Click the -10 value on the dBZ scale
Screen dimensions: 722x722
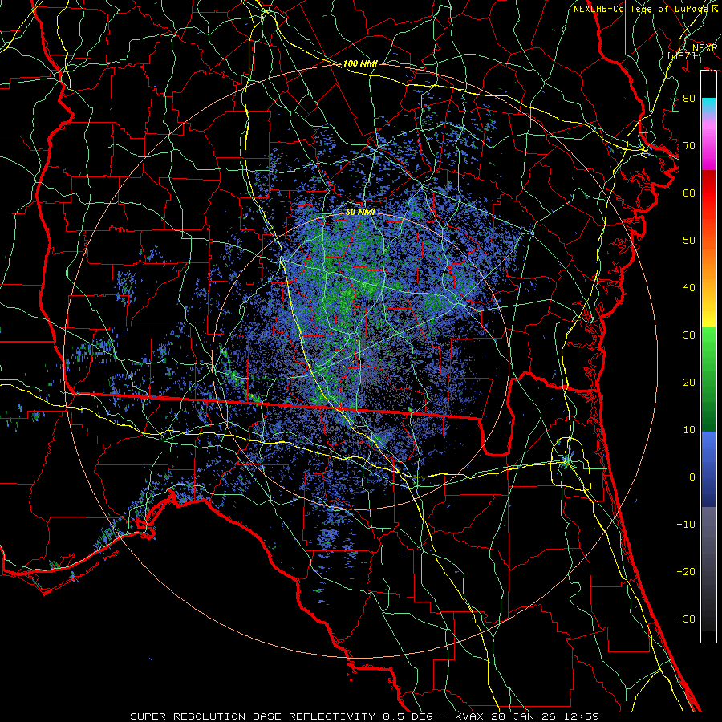point(686,525)
